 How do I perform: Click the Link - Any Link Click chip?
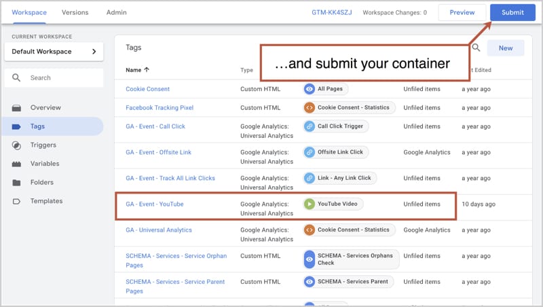tap(340, 178)
